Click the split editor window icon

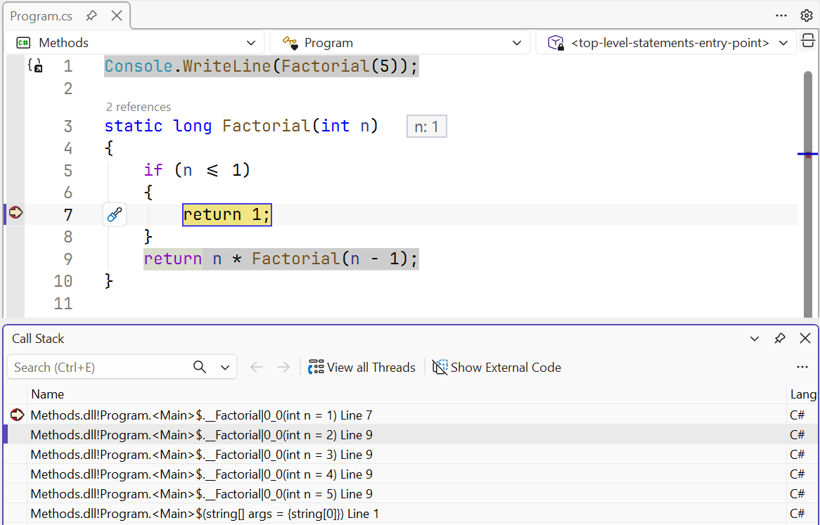pos(808,41)
